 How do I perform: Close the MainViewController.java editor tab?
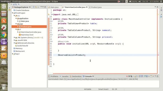(x=87, y=7)
